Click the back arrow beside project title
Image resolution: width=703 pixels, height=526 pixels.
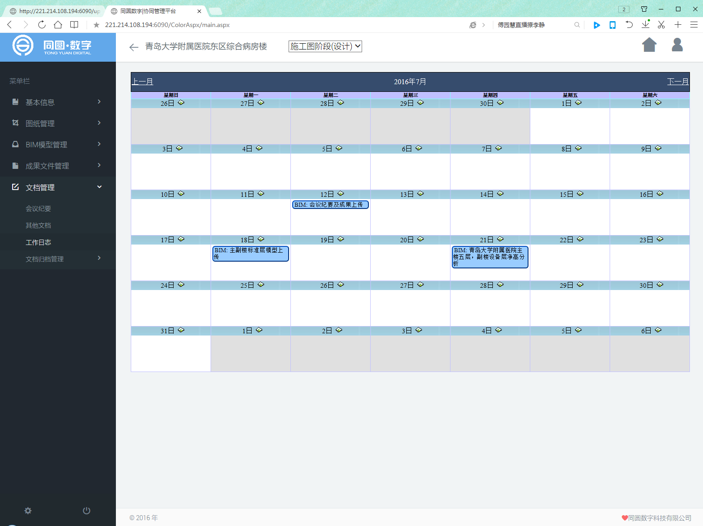(133, 47)
